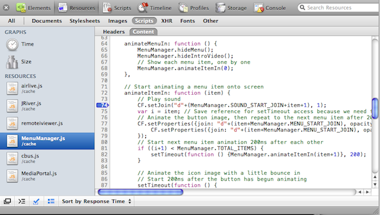
Task: Open the Scripts panel
Action: click(117, 8)
